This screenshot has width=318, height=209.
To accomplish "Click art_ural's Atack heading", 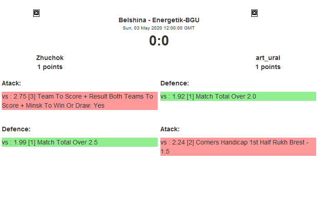I will click(170, 129).
